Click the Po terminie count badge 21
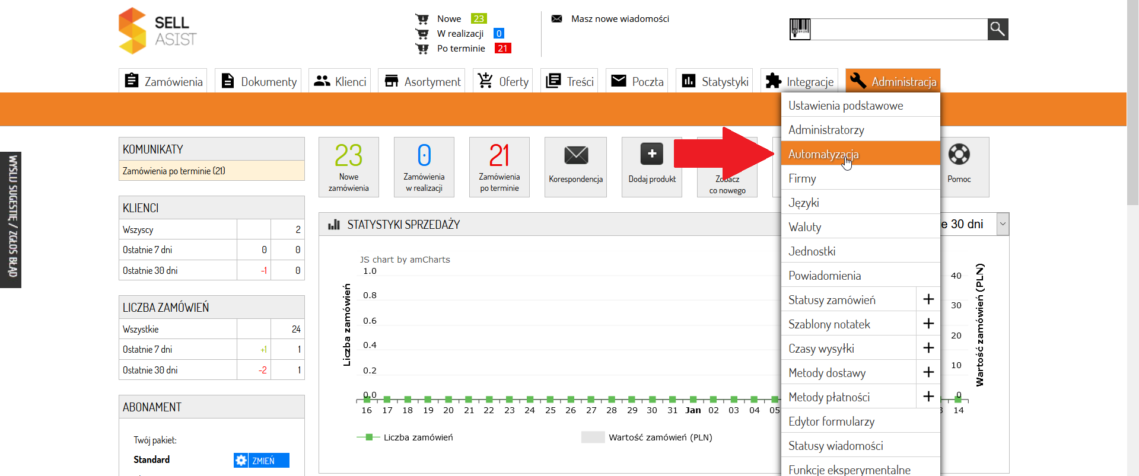The image size is (1139, 476). point(502,49)
